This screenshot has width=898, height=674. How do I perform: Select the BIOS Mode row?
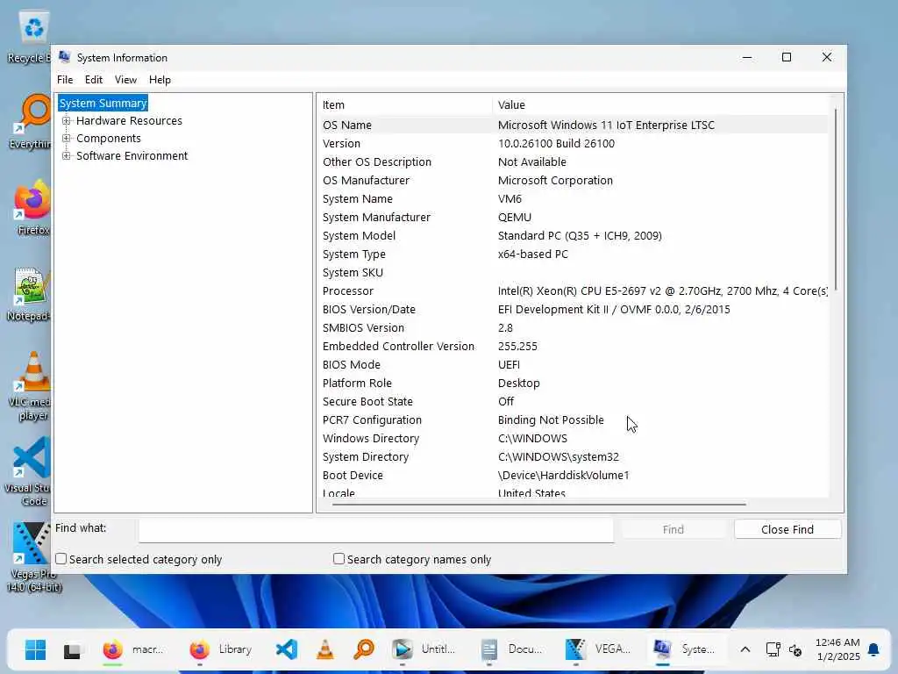[573, 364]
